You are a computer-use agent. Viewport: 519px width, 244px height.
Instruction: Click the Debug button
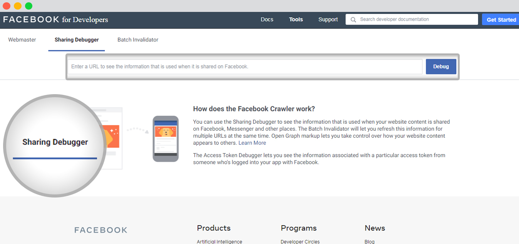pos(441,66)
